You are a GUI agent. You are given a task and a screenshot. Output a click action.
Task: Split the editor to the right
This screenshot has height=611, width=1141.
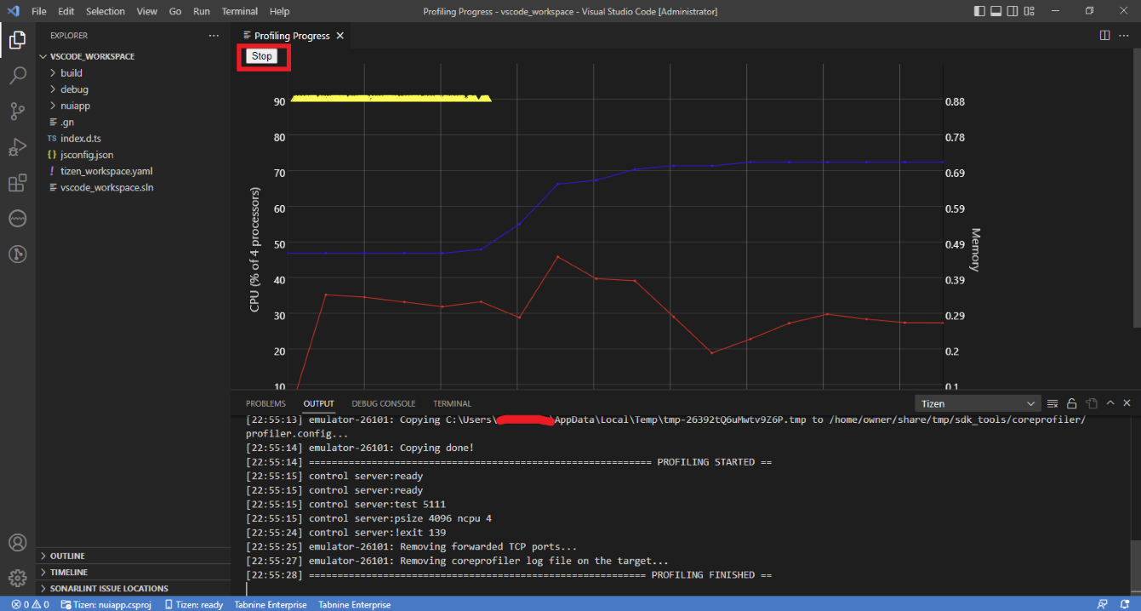point(1104,36)
